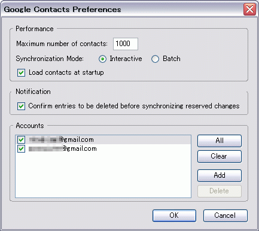Screen dimensions: 259x231
Task: Uncheck the second gmail.com account checkbox
Action: pyautogui.click(x=21, y=148)
